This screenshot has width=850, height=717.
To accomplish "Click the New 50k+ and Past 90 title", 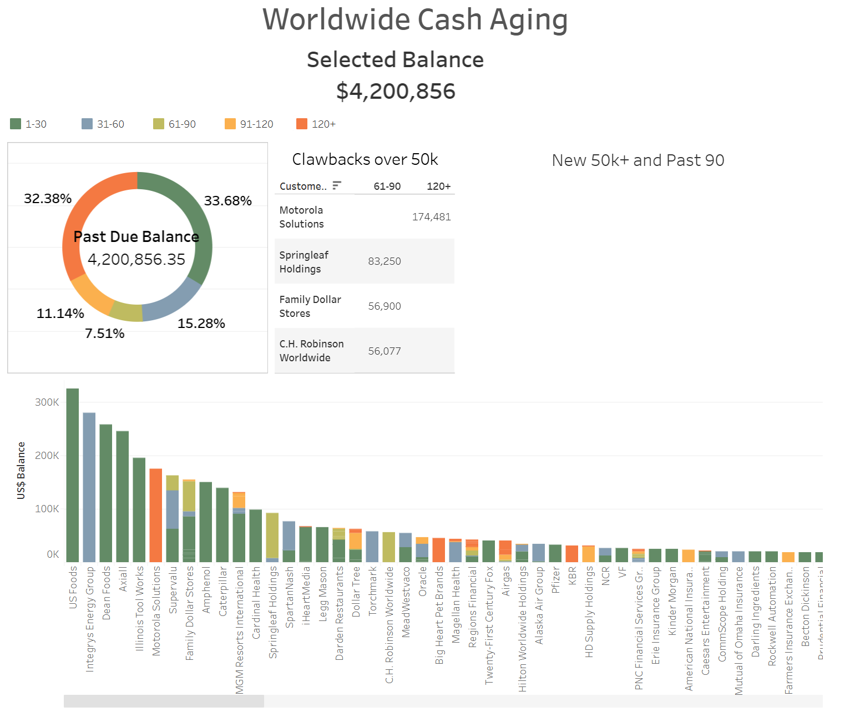I will (x=638, y=160).
